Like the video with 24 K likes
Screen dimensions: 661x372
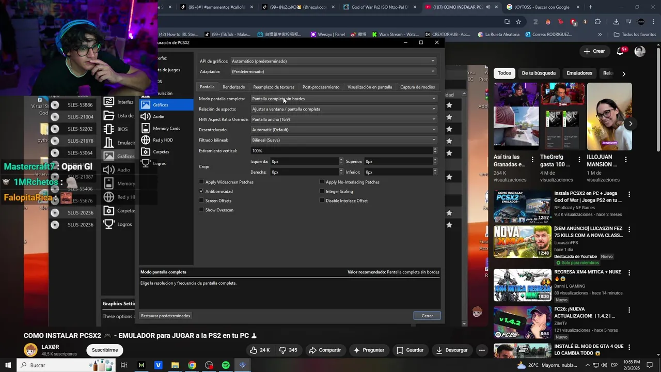pos(260,350)
